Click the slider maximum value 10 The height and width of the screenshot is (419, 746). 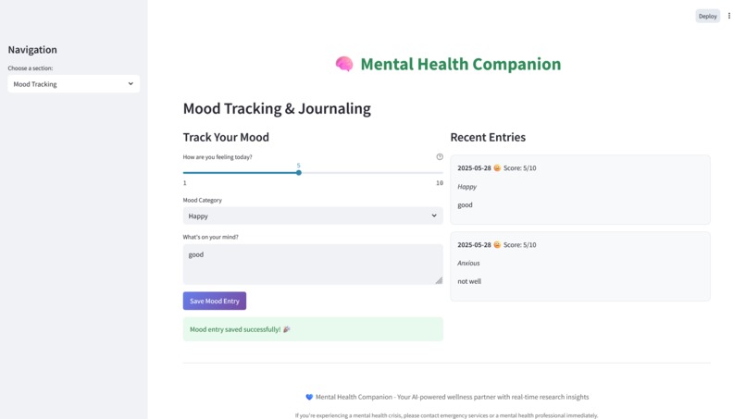tap(440, 183)
